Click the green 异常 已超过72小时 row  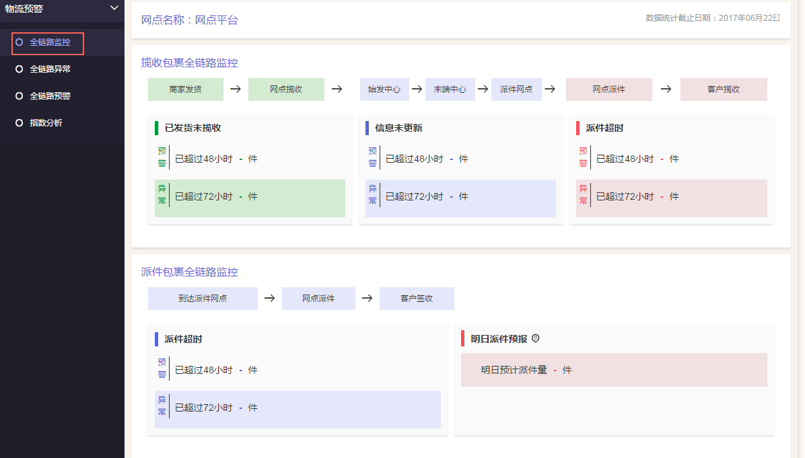(250, 198)
